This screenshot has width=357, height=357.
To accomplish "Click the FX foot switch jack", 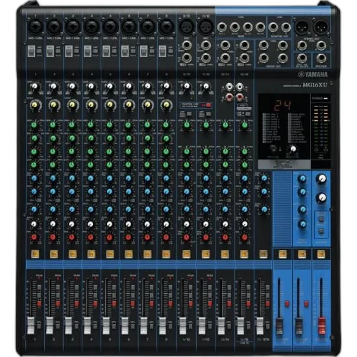I will pos(302,58).
